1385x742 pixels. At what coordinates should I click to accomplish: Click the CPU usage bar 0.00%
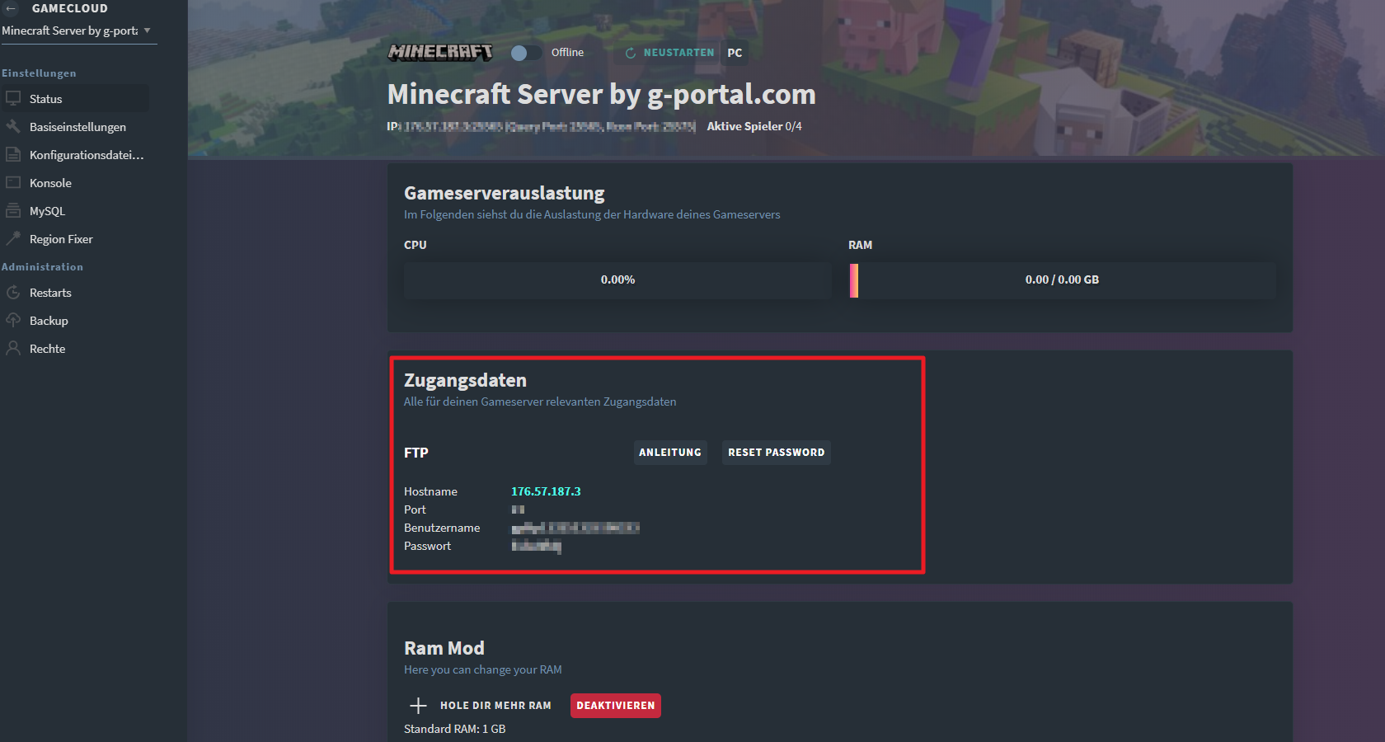617,280
